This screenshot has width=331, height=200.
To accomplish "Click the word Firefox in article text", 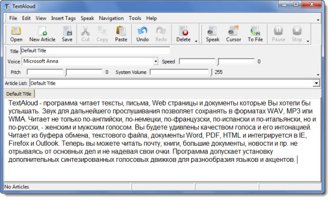I will tap(19, 143).
